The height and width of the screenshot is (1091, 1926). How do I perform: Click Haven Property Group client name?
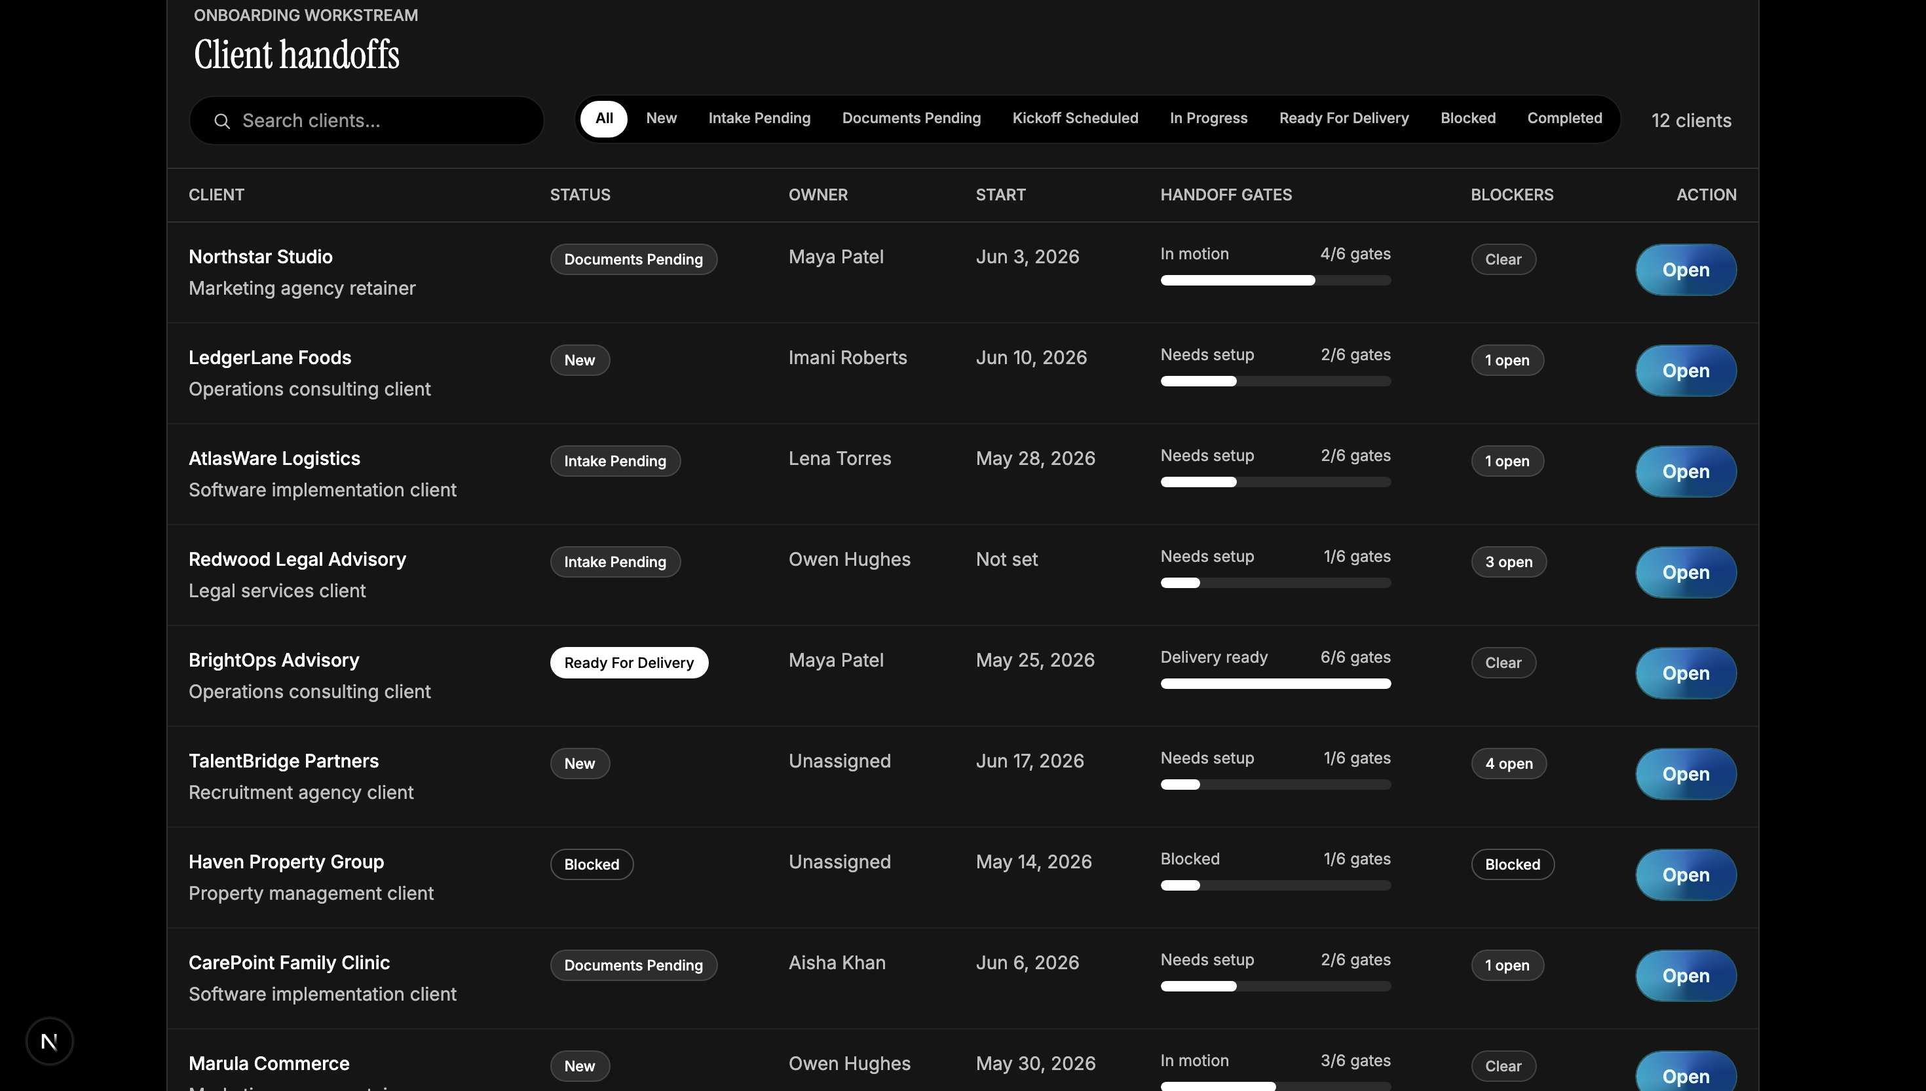click(x=286, y=862)
